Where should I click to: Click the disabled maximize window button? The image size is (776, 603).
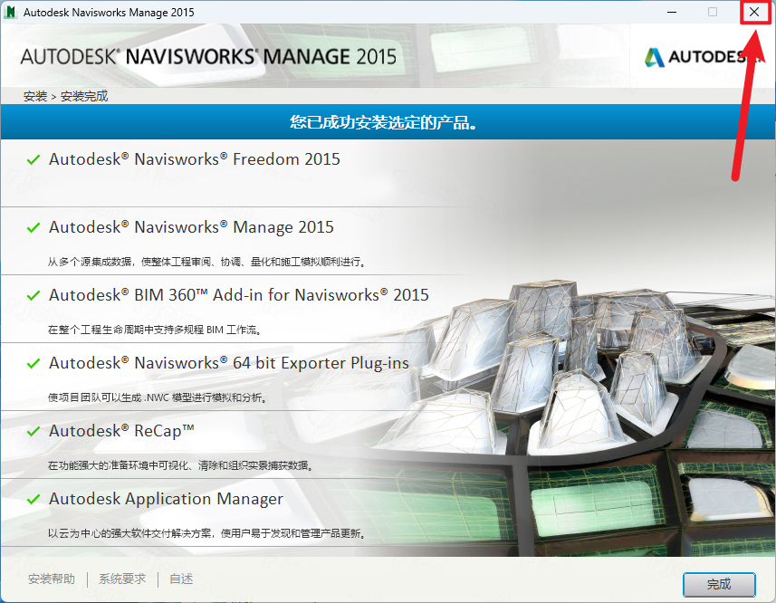713,12
